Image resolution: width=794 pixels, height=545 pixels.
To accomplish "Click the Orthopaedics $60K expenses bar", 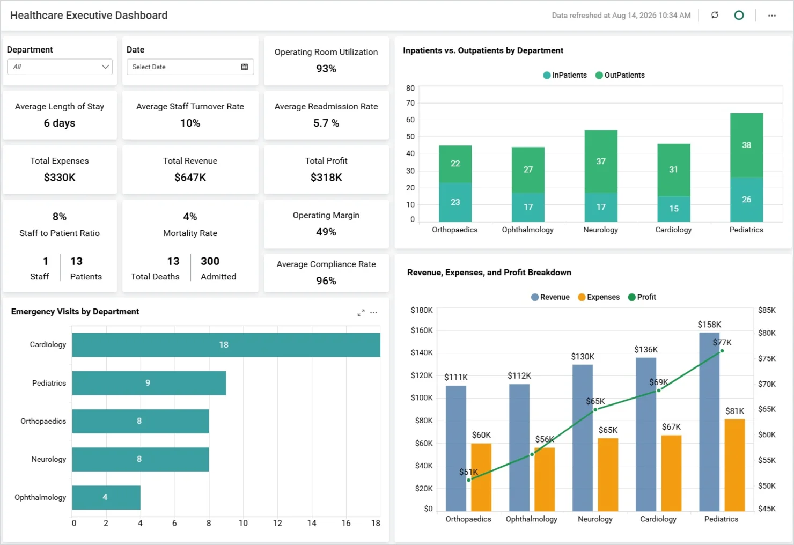I will pyautogui.click(x=481, y=477).
